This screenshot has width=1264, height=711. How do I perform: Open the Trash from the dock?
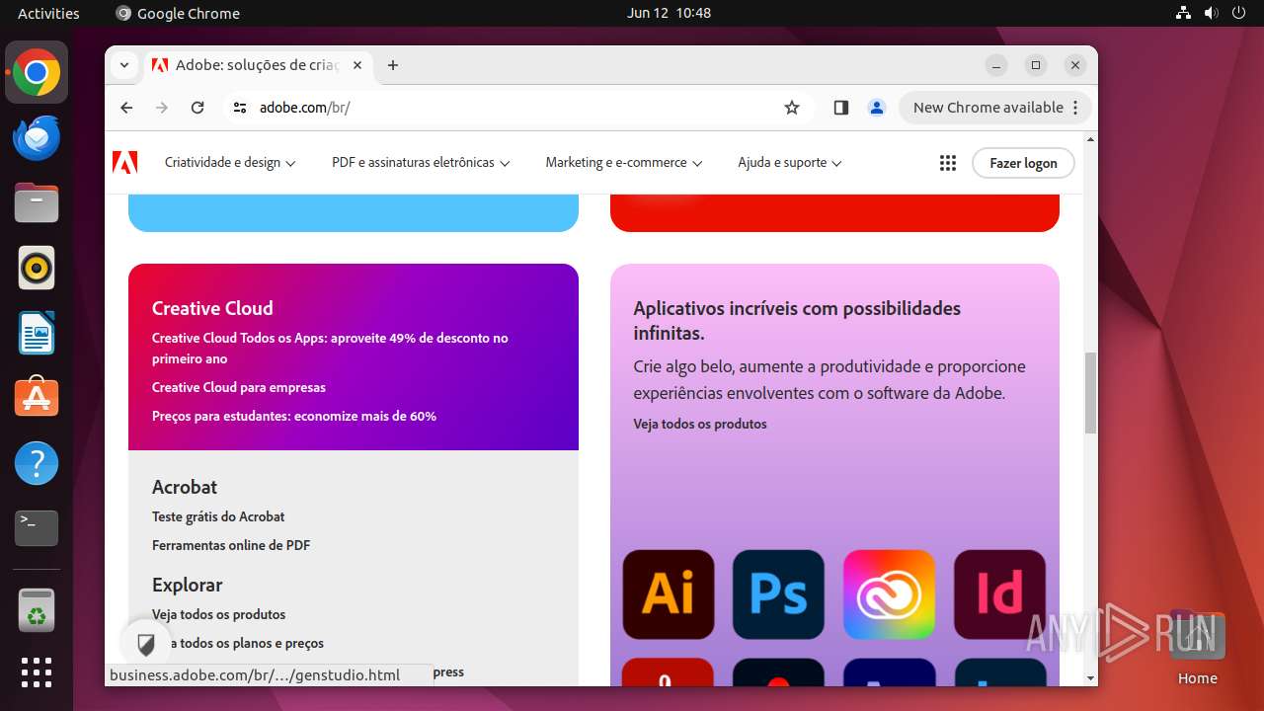[37, 610]
